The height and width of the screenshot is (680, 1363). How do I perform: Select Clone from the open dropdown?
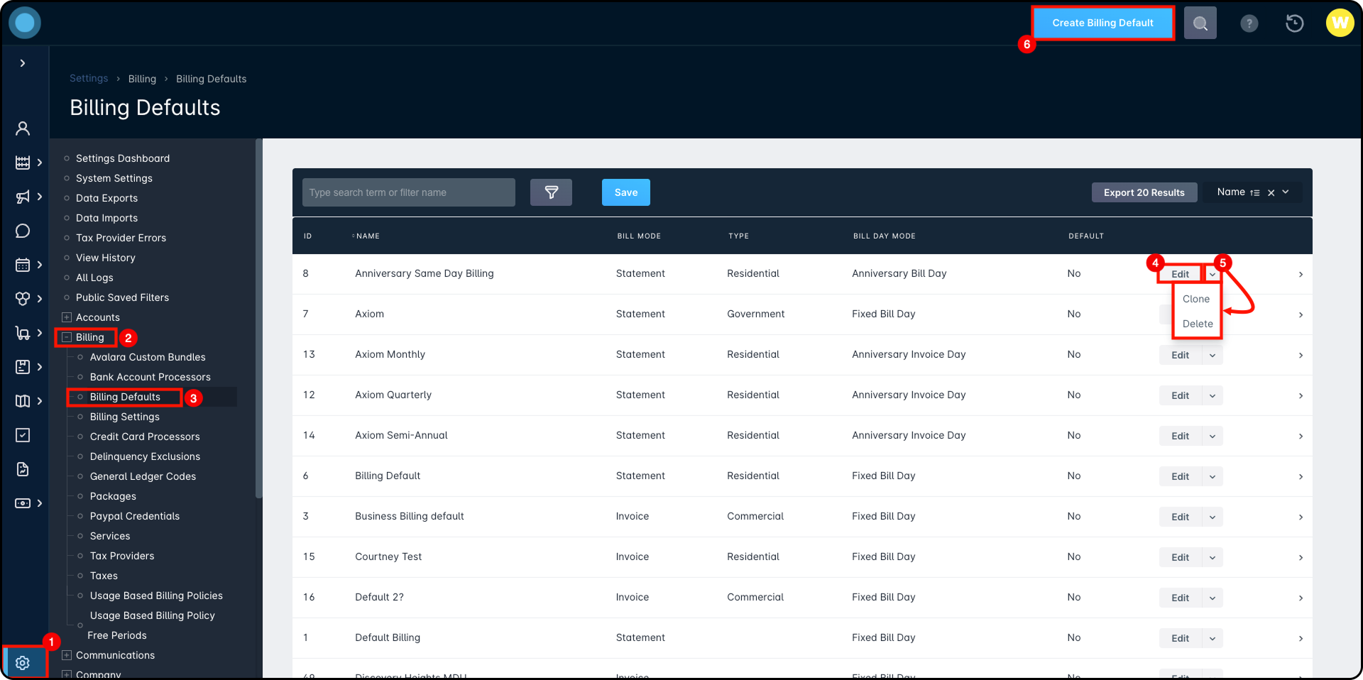click(1196, 299)
